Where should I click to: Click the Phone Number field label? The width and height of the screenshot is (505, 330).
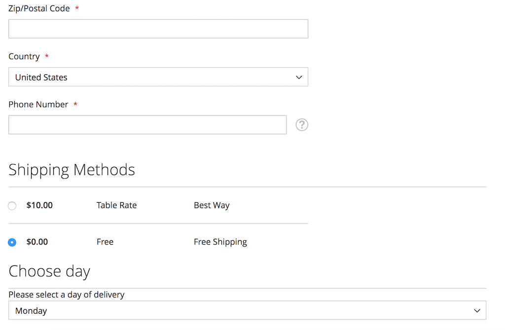(x=38, y=104)
